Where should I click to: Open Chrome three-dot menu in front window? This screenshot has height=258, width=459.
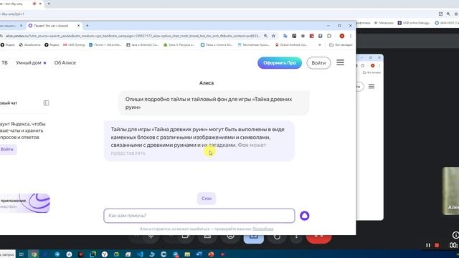pos(351,36)
